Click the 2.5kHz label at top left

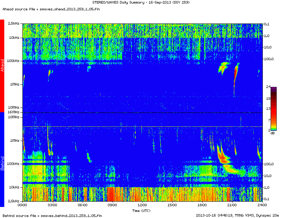(x=13, y=24)
